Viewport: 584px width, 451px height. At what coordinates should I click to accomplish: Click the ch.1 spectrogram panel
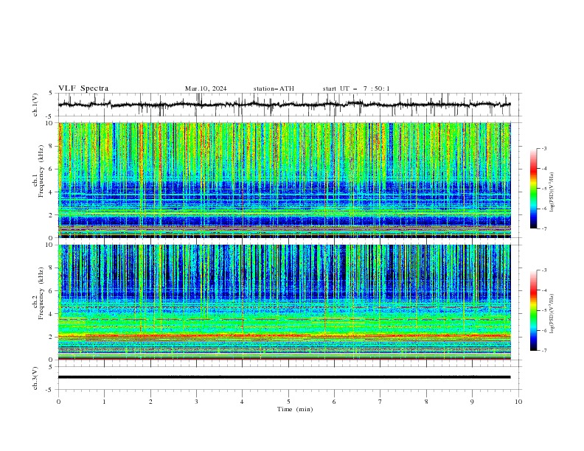[x=285, y=180]
